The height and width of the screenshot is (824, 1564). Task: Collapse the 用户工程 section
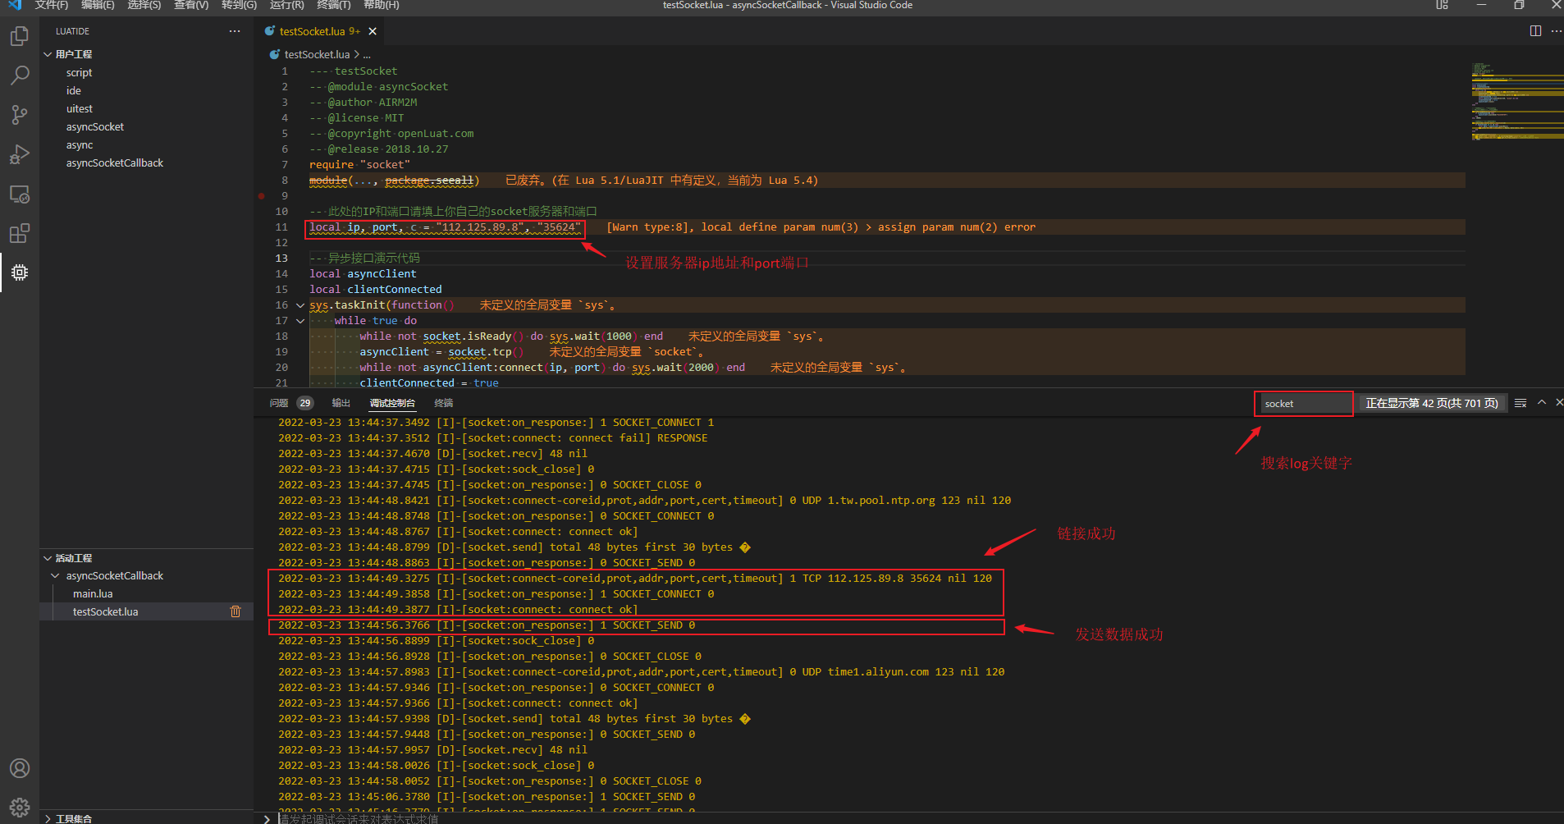(x=48, y=54)
